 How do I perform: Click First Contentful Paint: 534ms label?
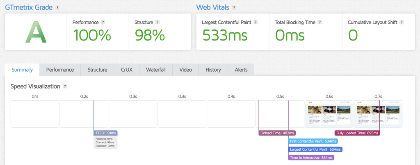tap(313, 141)
